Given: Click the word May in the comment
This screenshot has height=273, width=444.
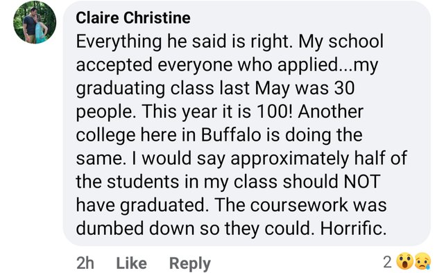Looking at the screenshot, I should [273, 89].
